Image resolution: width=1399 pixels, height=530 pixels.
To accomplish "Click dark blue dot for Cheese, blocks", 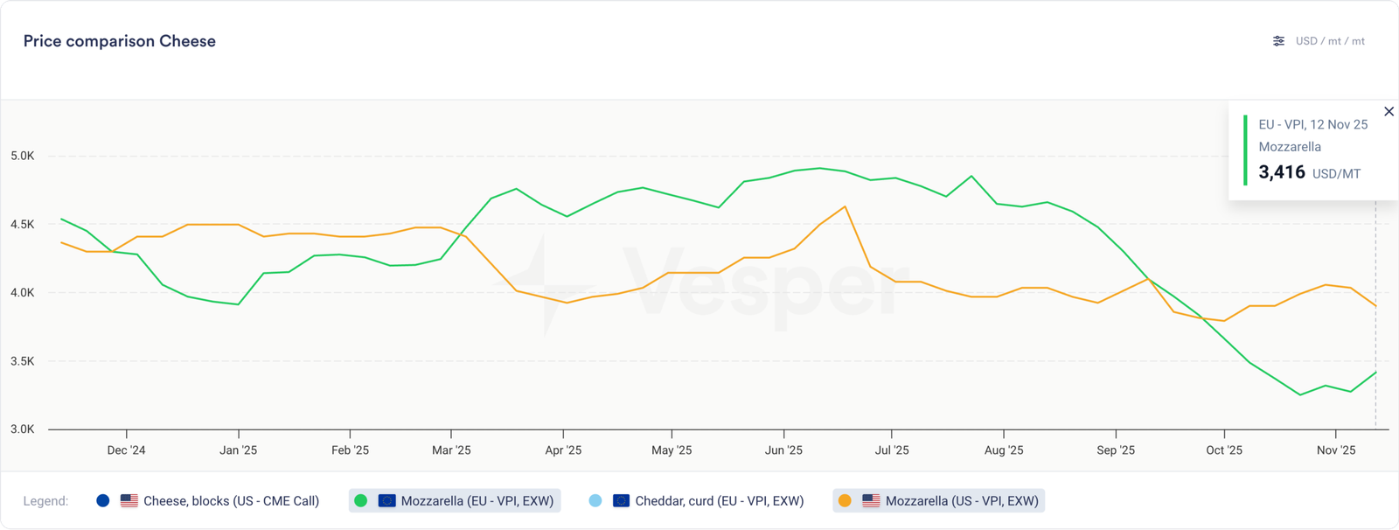I will [x=103, y=501].
